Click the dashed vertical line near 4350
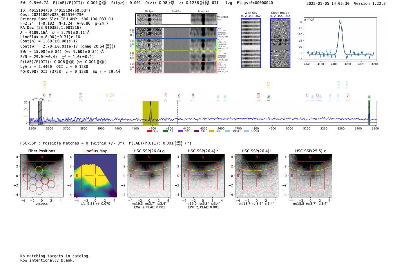The height and width of the screenshot is (276, 406). click(x=177, y=113)
